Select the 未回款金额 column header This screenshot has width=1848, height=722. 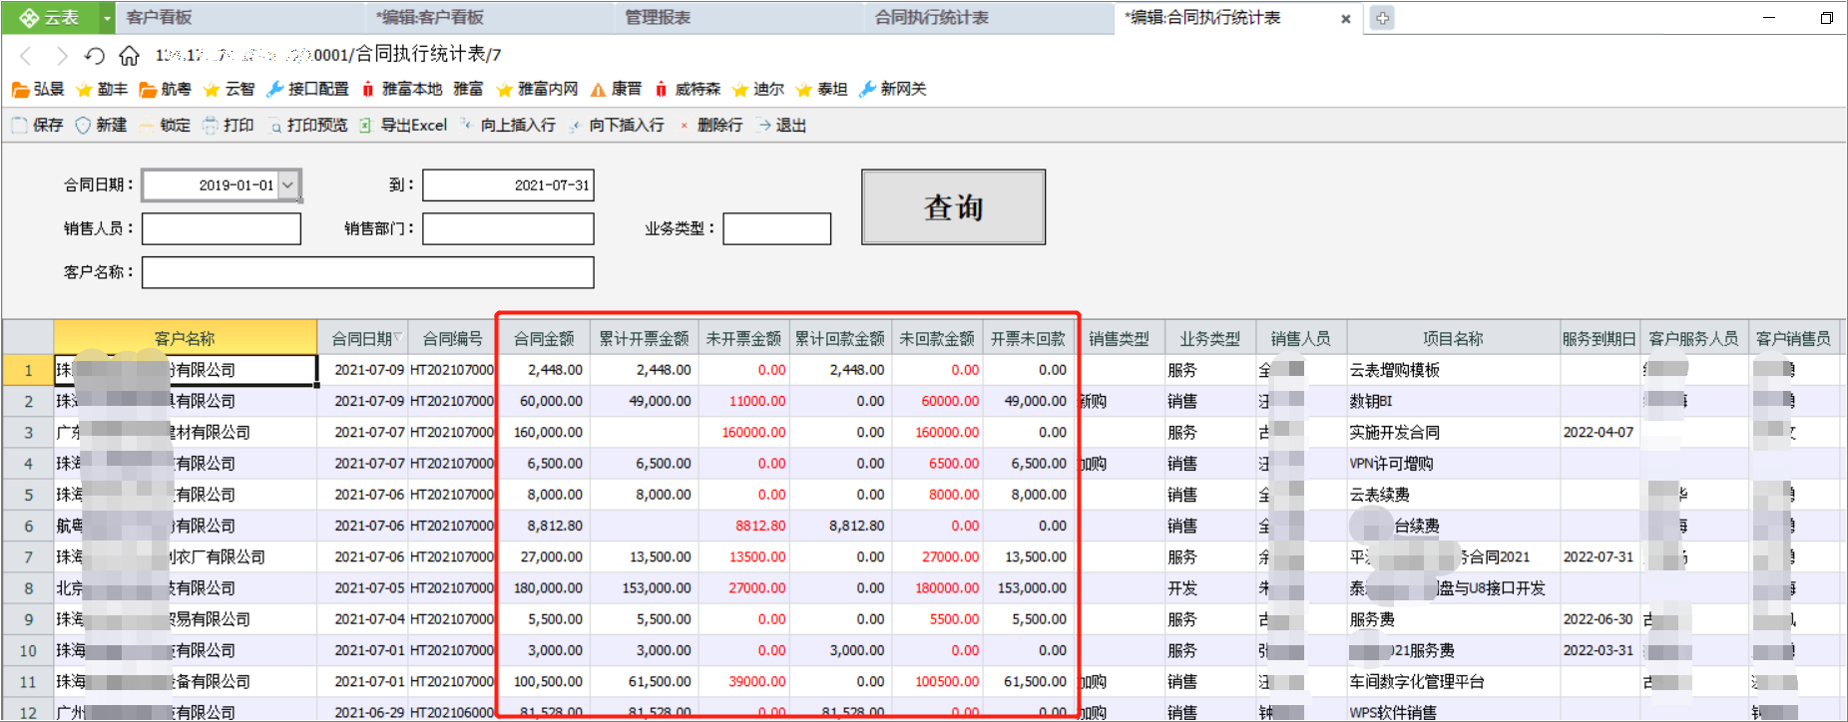(936, 338)
